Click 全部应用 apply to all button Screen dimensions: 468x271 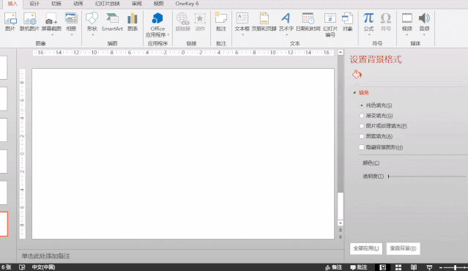pyautogui.click(x=366, y=248)
